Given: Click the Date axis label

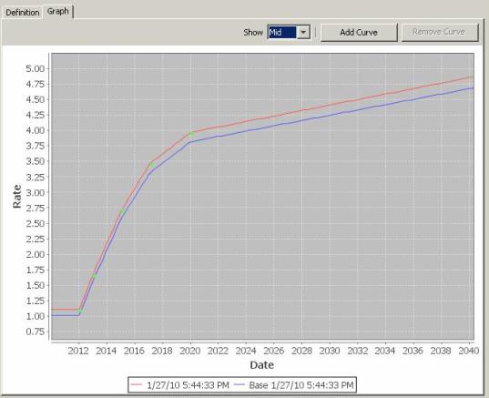Looking at the screenshot, I should 262,365.
